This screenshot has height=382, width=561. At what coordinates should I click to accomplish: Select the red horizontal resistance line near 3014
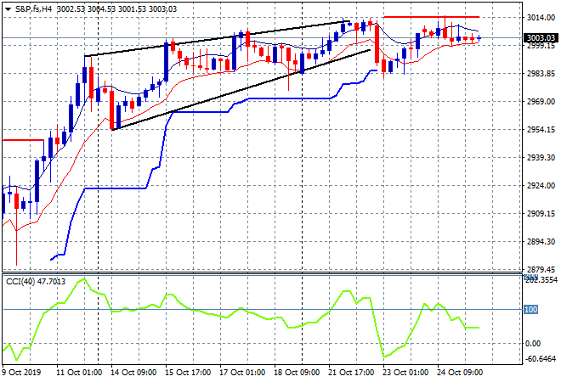click(431, 17)
